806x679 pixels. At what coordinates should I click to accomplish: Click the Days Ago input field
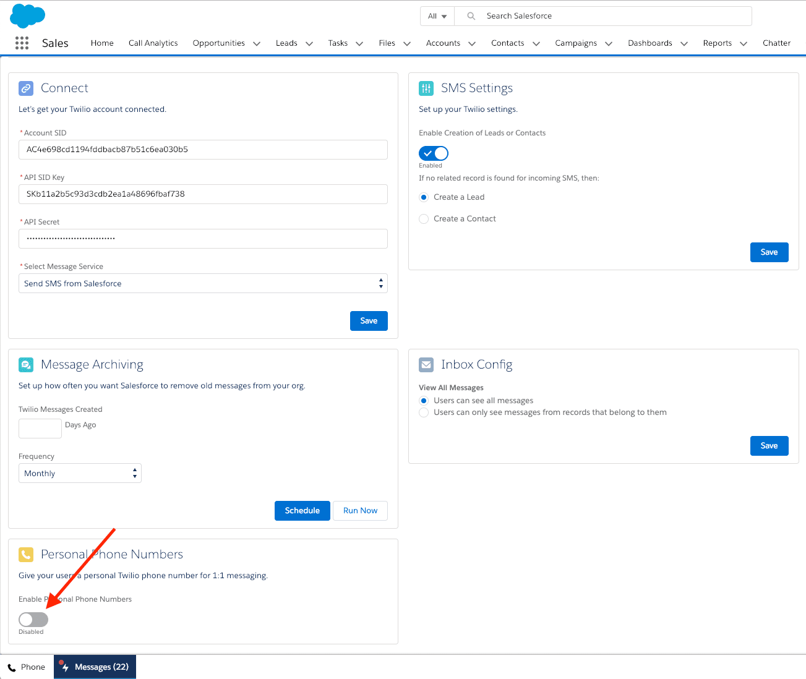tap(40, 428)
